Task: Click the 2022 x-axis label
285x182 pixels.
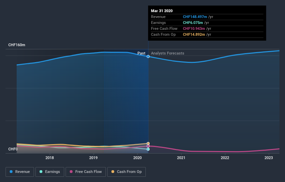Action: click(x=225, y=158)
